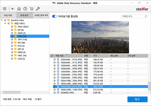This screenshot has height=106, width=151.
Task: Click the left tree horizontal scrollbar thumb
Action: point(12,92)
